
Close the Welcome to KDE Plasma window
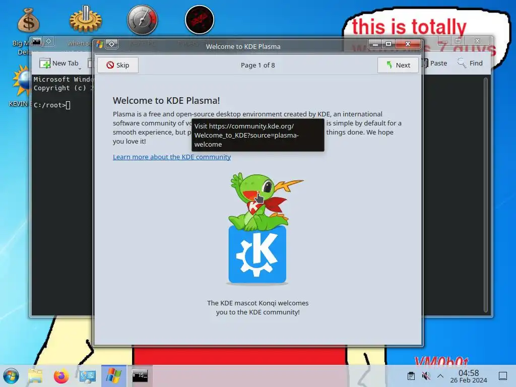pyautogui.click(x=408, y=44)
